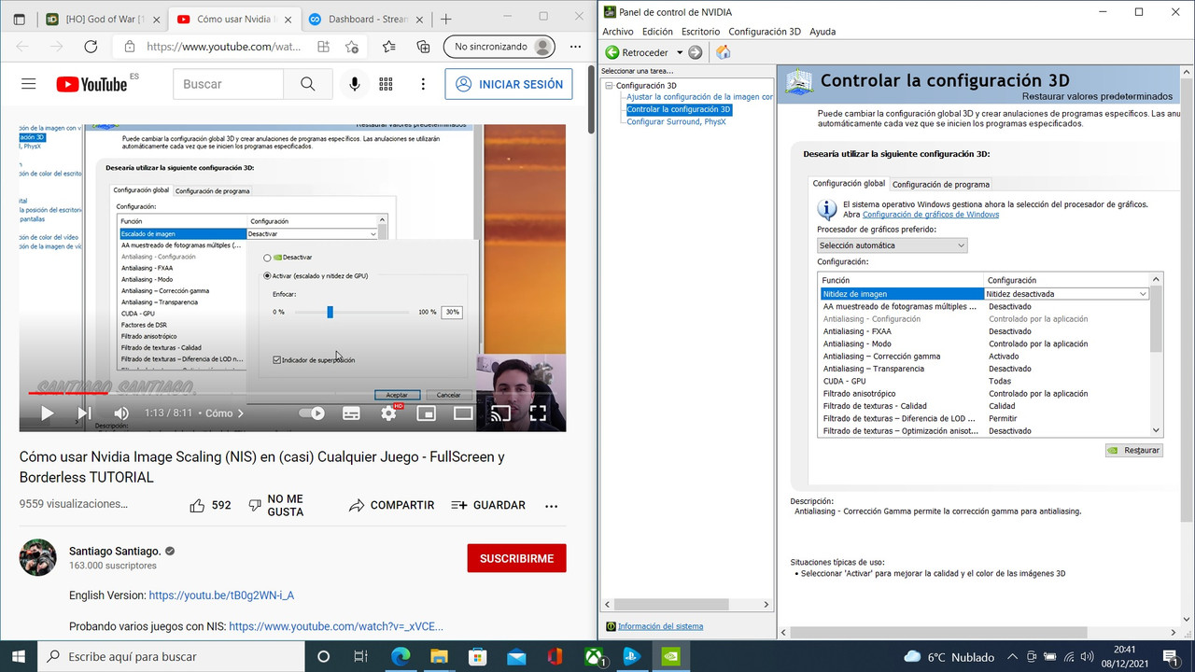Viewport: 1195px width, 672px height.
Task: Collapse Configuración 3D tree node
Action: click(609, 86)
